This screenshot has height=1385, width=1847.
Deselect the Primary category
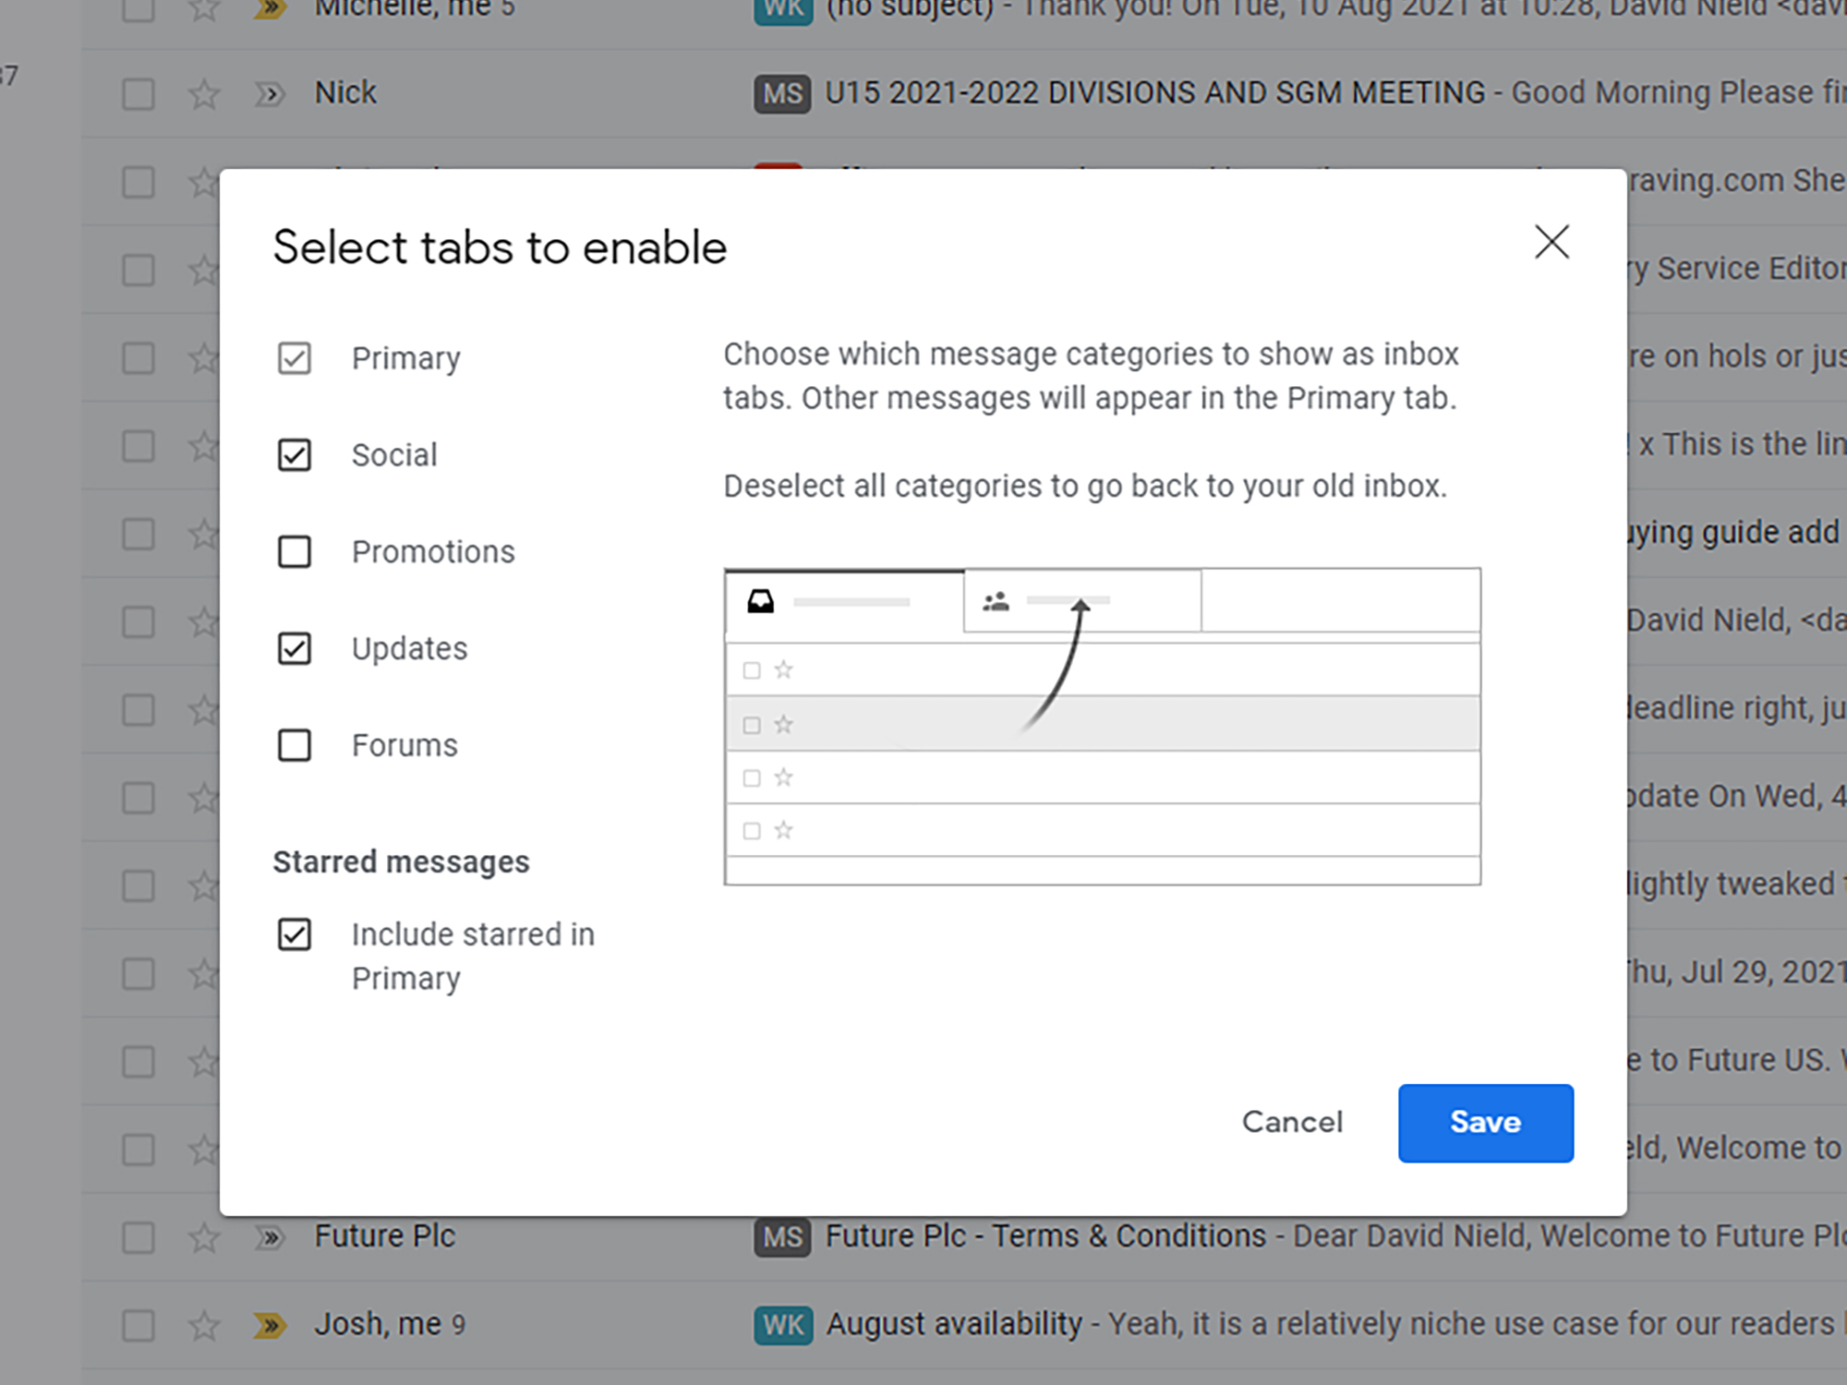point(294,358)
